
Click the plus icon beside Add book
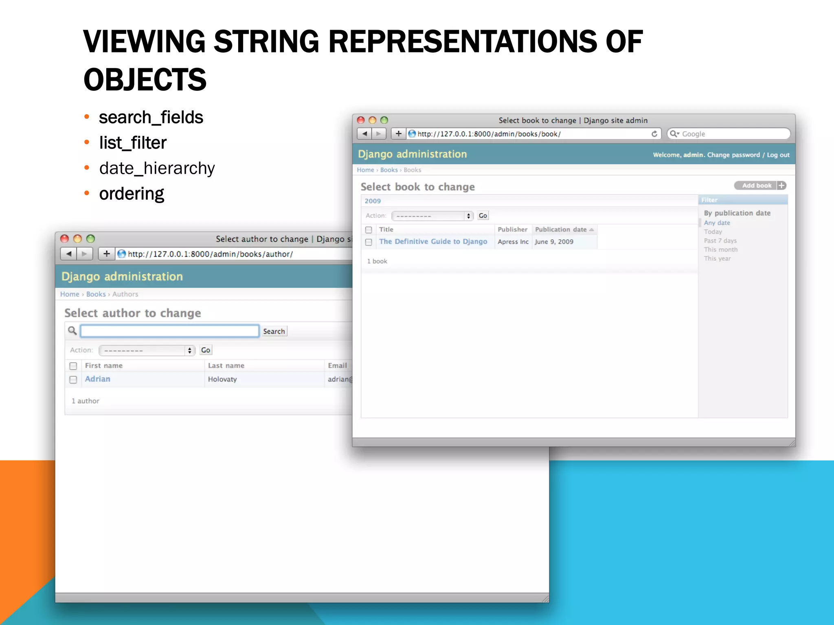(781, 186)
